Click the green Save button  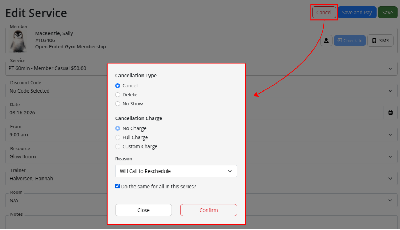(387, 13)
